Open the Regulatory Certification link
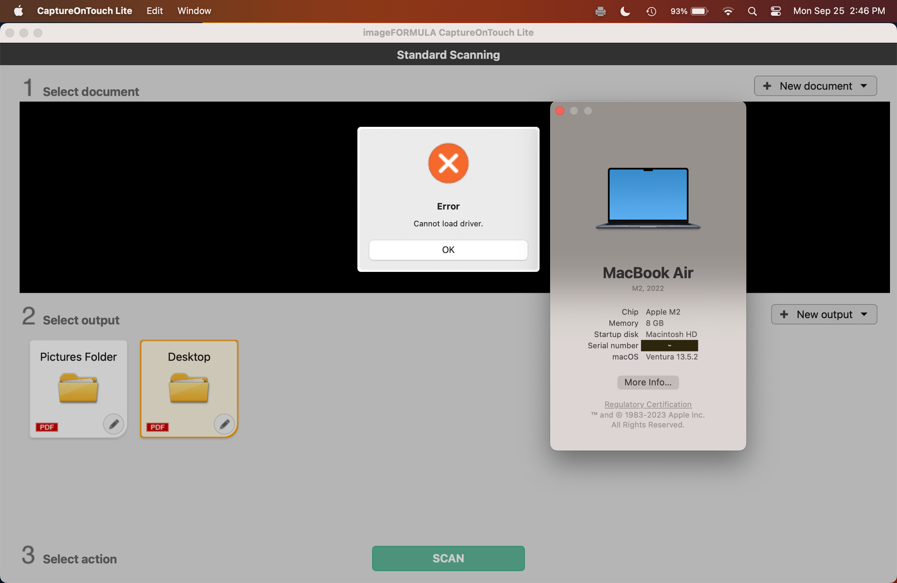 pos(648,404)
